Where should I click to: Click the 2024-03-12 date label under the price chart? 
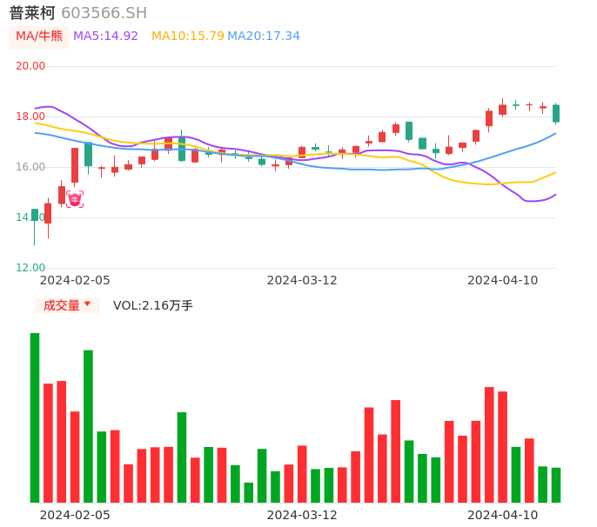(302, 280)
